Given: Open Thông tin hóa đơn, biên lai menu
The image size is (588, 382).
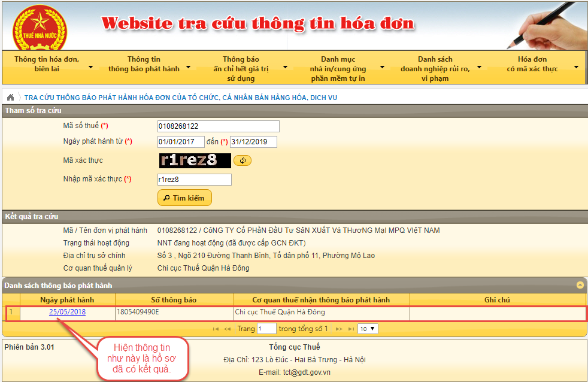Looking at the screenshot, I should (47, 64).
